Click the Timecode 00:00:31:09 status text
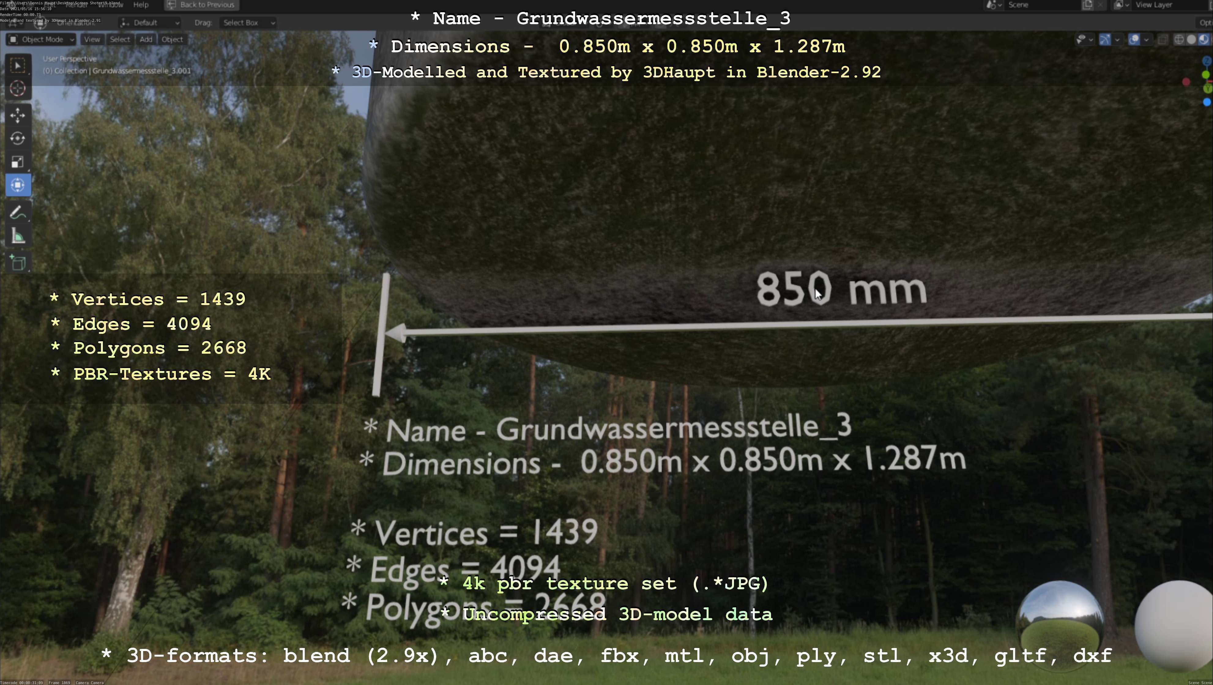 [22, 683]
